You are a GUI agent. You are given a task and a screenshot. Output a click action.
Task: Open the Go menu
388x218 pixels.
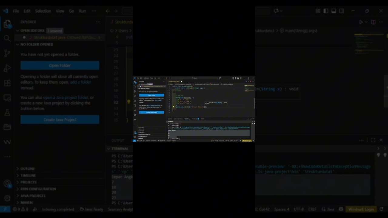pyautogui.click(x=155, y=78)
